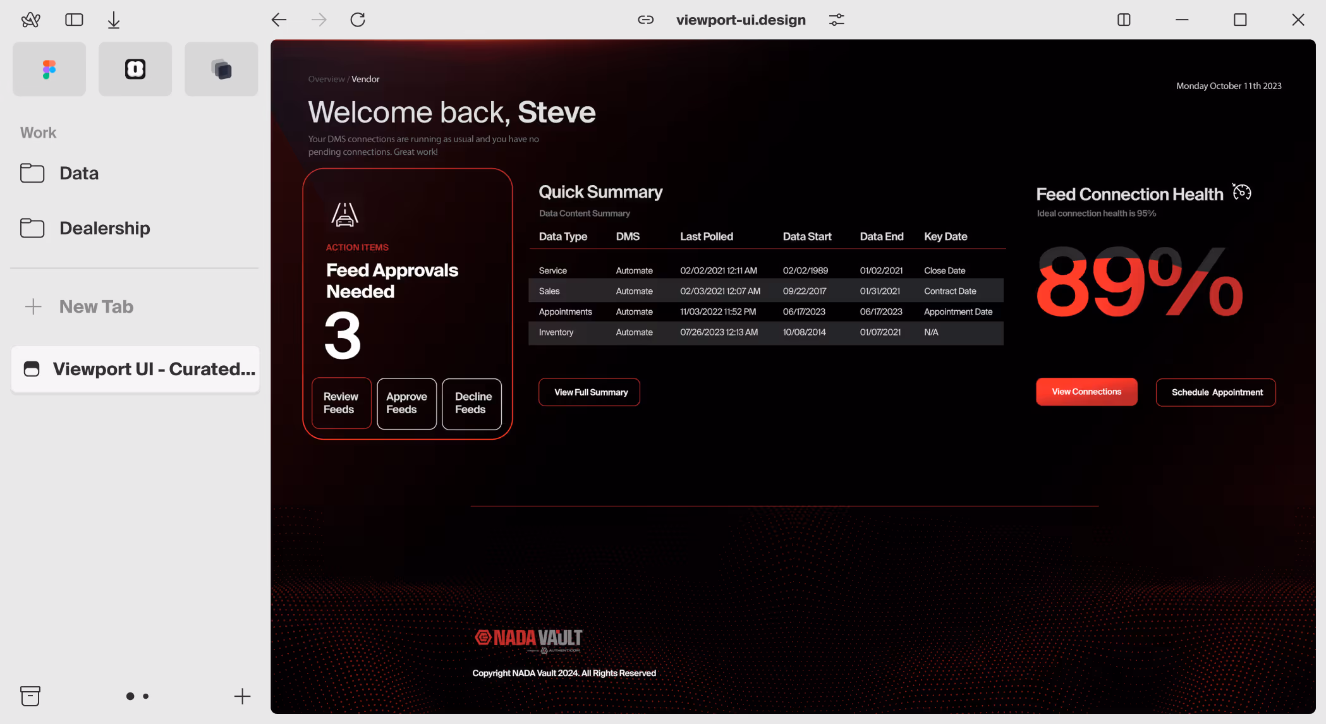
Task: Open the Figma pinned favorite
Action: (49, 69)
